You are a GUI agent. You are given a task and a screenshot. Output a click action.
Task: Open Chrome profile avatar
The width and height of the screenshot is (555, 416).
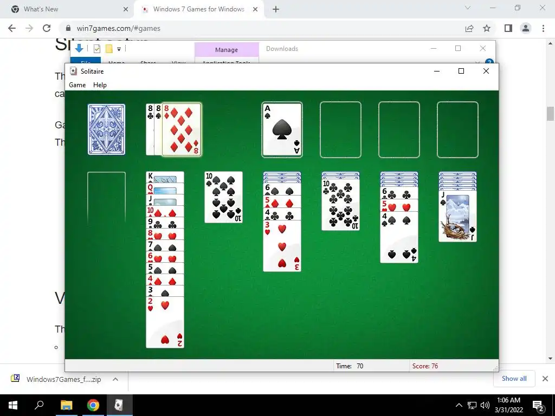click(x=526, y=28)
